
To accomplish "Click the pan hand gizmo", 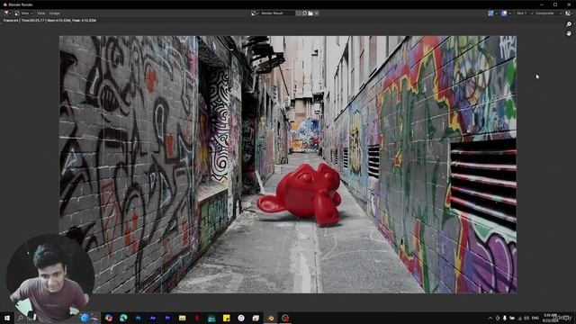I will (569, 33).
